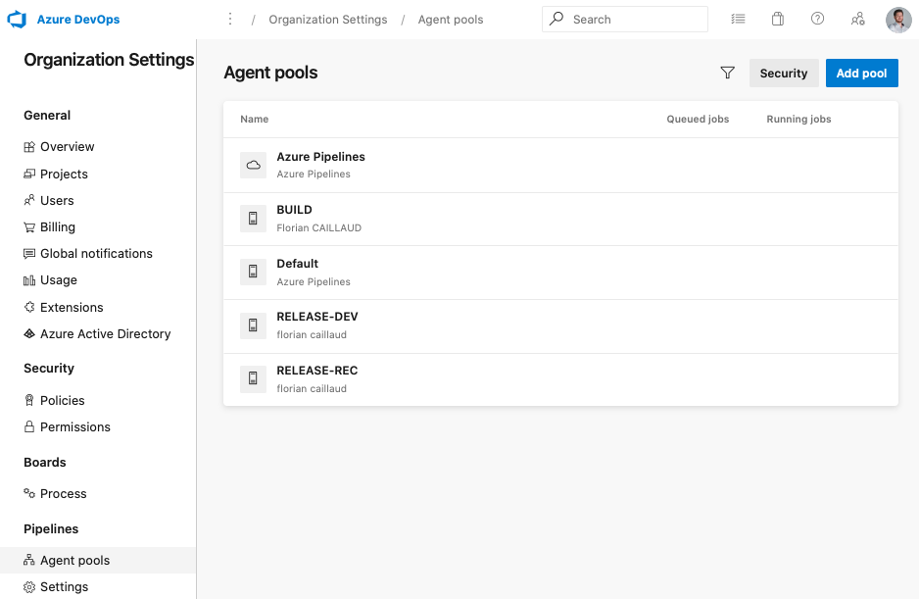Click the Permissions lock icon

[x=29, y=426]
